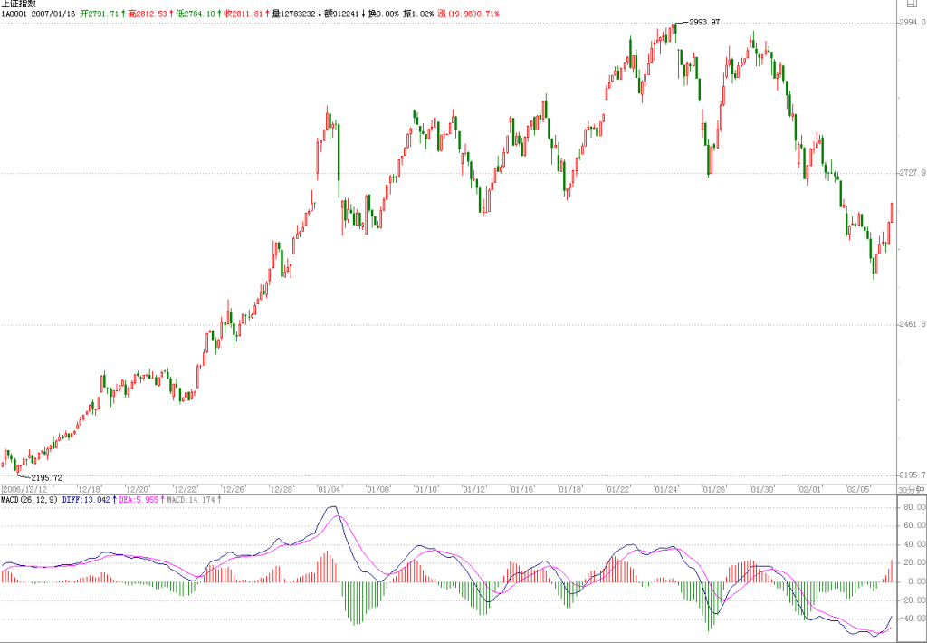
Task: Select the DIFF value label
Action: [88, 500]
